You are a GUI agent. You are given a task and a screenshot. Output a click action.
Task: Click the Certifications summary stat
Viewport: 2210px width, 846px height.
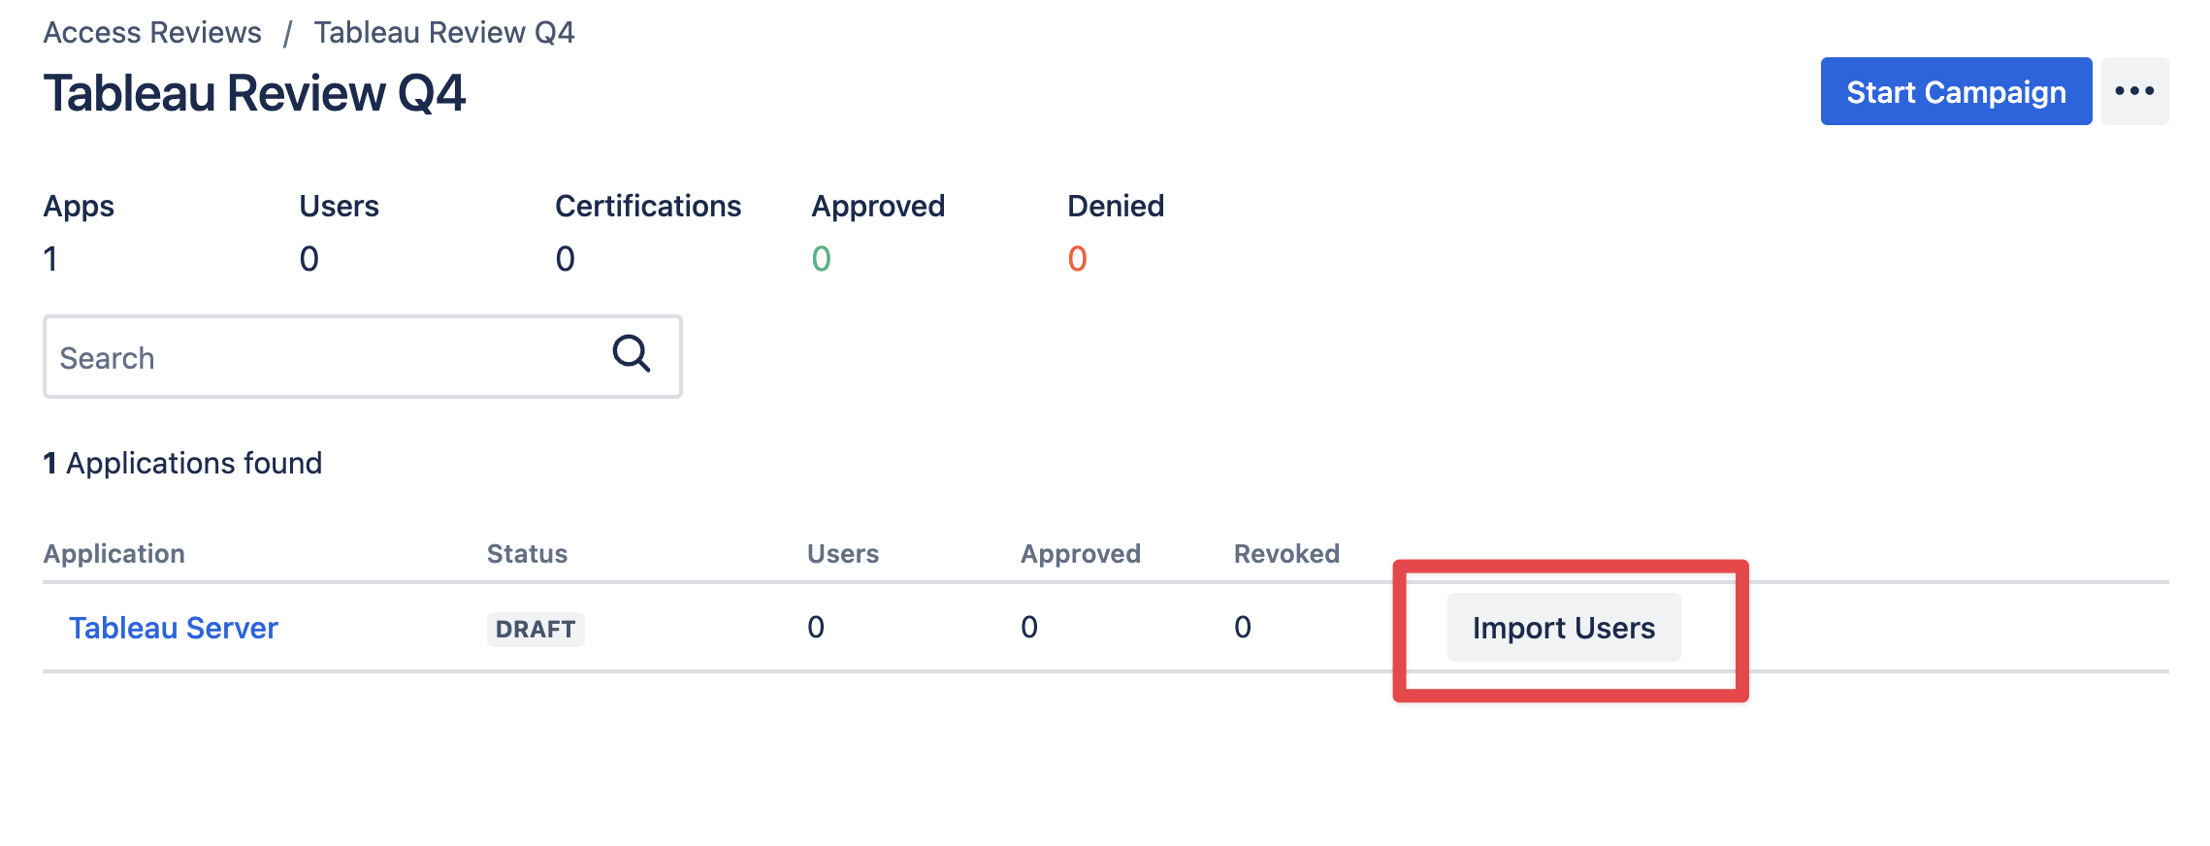[x=648, y=233]
